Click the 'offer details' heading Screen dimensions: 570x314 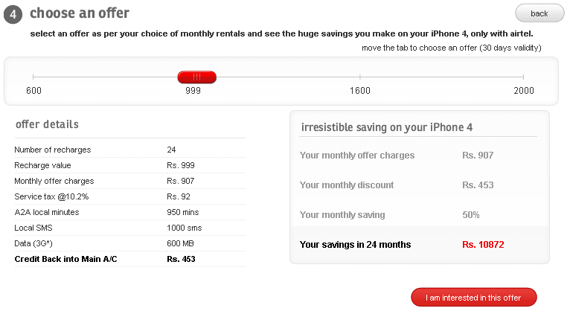coord(47,124)
